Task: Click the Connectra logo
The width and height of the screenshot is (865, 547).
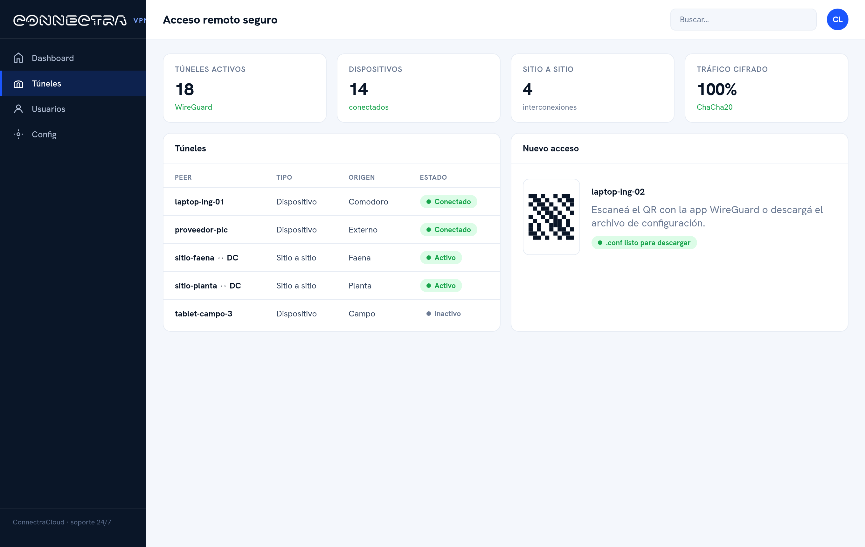Action: (70, 20)
